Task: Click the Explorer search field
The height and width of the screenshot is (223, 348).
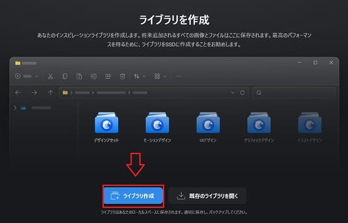Action: [x=294, y=93]
